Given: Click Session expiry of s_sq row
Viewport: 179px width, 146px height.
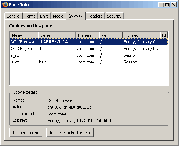Looking at the screenshot, I should pos(130,55).
